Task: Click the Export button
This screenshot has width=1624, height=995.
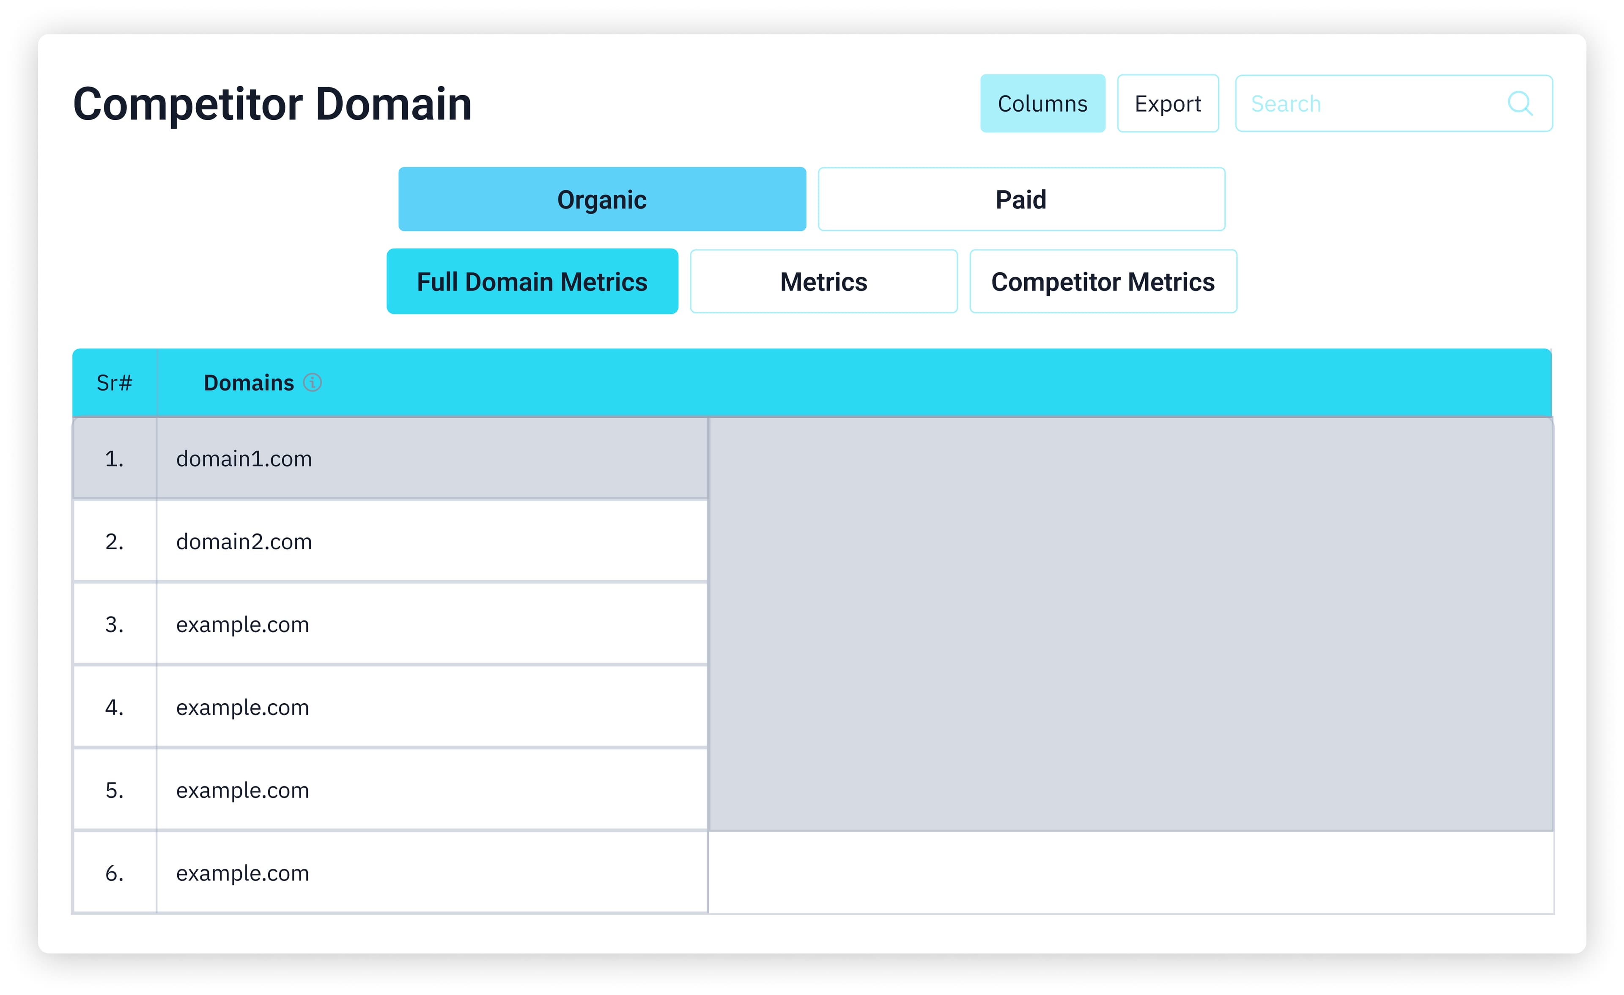Action: point(1167,104)
